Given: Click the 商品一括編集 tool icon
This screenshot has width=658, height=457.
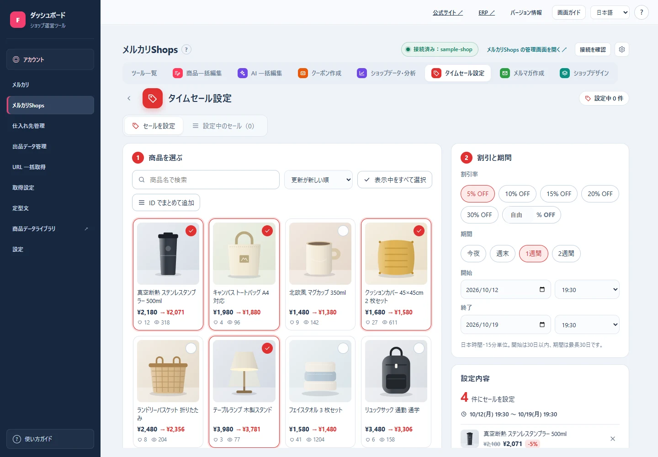Looking at the screenshot, I should click(x=178, y=73).
